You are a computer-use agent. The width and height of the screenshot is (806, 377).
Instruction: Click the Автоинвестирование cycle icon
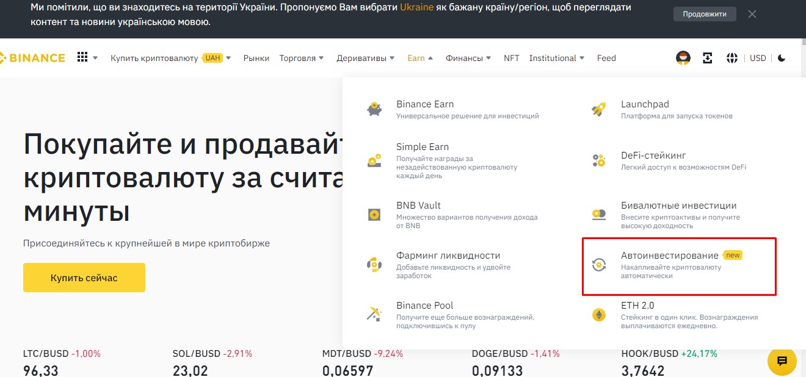(x=599, y=265)
